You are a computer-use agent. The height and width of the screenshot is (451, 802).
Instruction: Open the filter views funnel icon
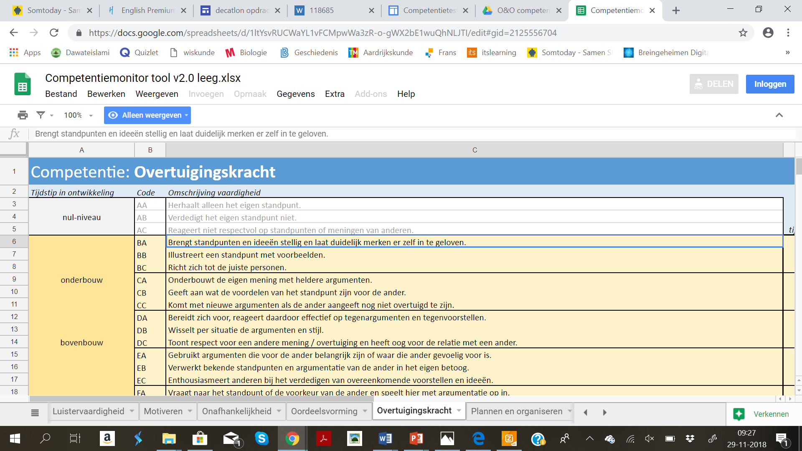(x=41, y=115)
